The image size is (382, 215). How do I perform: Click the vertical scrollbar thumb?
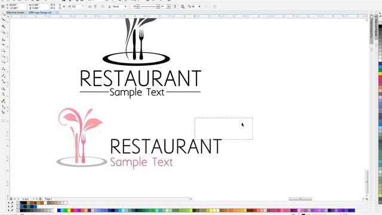tap(366, 182)
